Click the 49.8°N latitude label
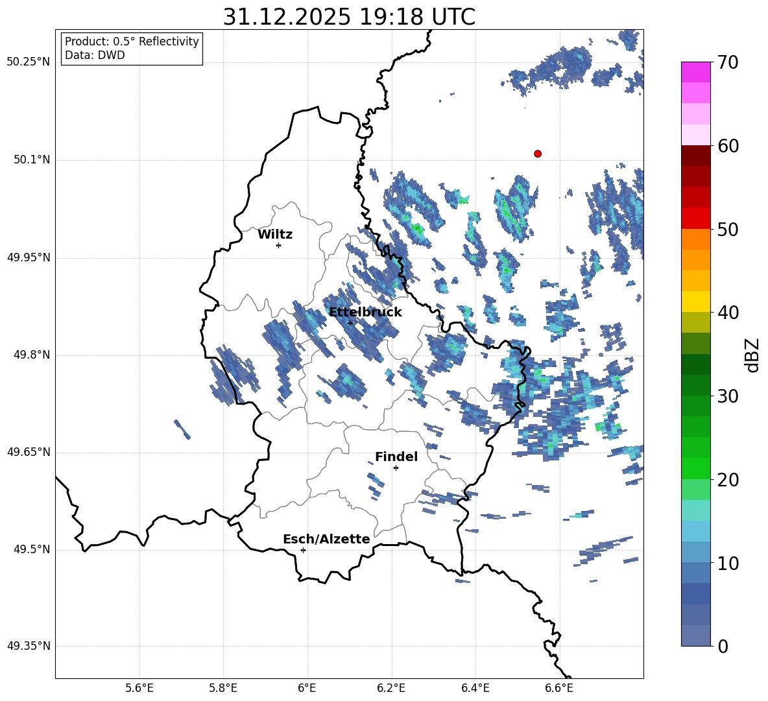768x701 pixels. 32,355
